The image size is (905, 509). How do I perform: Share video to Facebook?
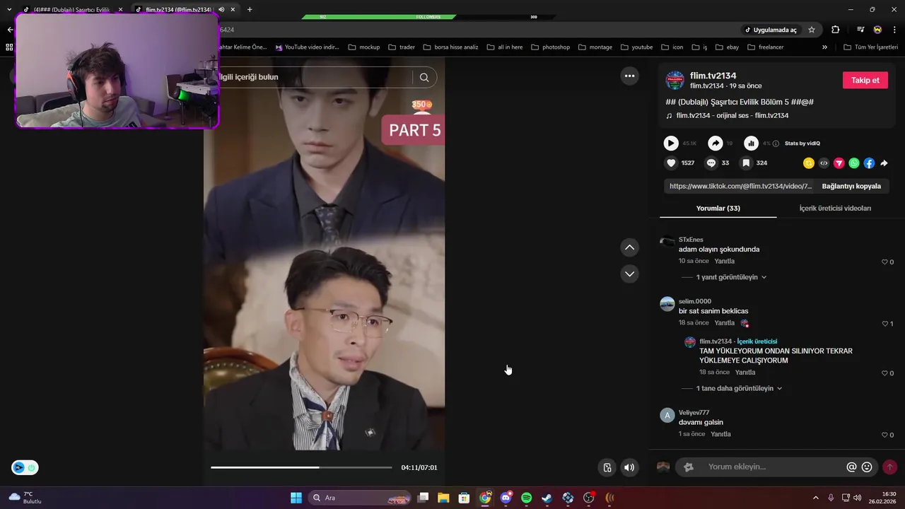(869, 163)
